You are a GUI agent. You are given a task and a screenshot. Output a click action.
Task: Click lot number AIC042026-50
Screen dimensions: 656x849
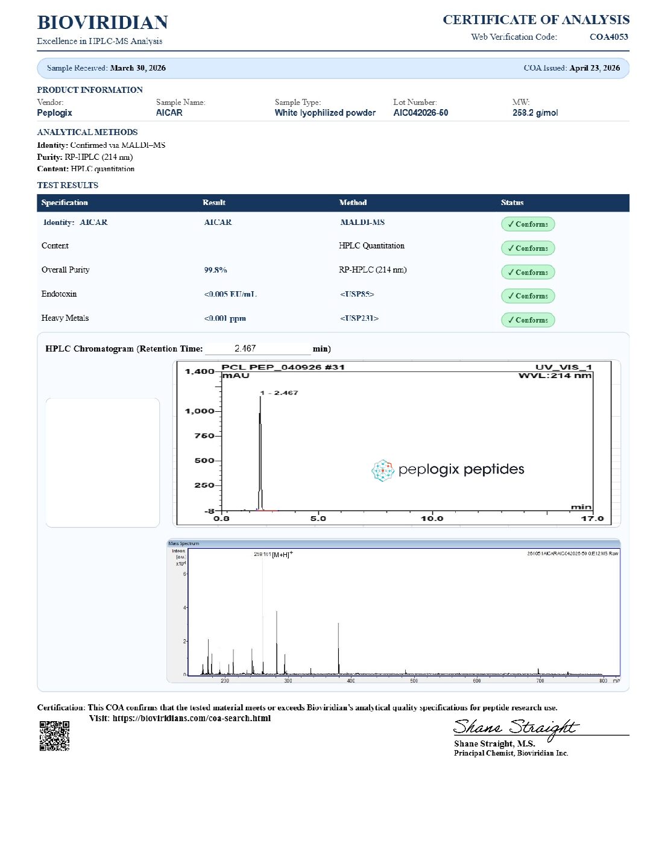coord(421,113)
